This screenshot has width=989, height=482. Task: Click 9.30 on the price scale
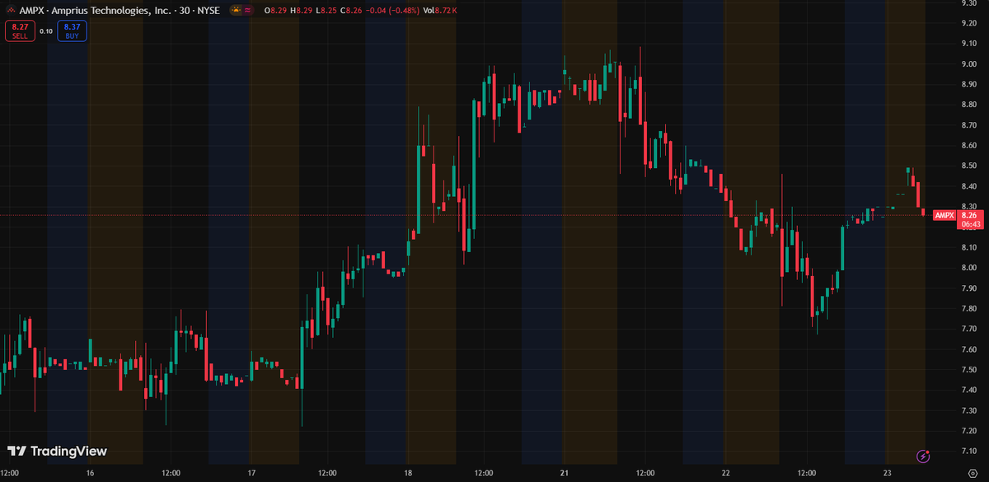tap(968, 3)
